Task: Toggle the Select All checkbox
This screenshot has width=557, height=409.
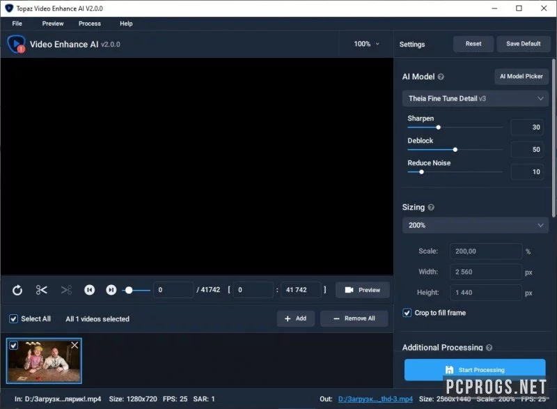Action: (13, 318)
